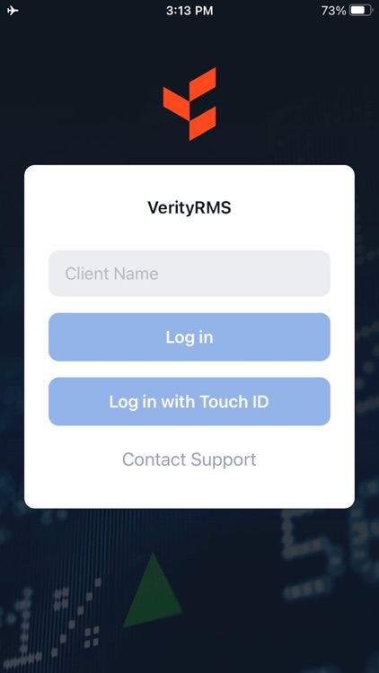
Task: Tap the upper chevron block of logo
Action: click(x=202, y=85)
